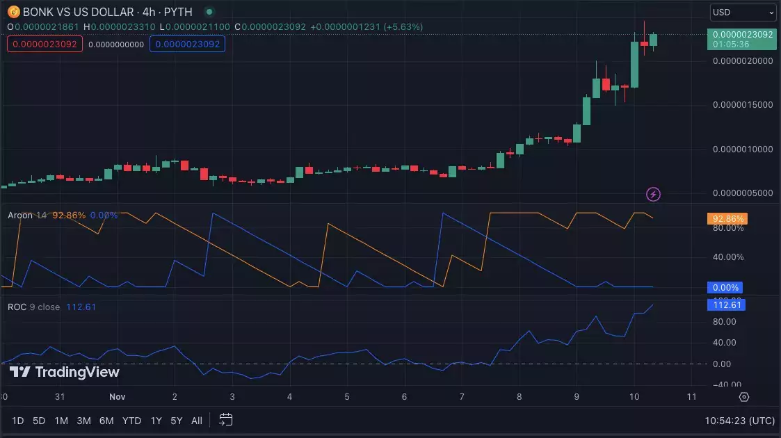Open the purple lightning bolt flash icon
This screenshot has height=438, width=781.
click(653, 194)
